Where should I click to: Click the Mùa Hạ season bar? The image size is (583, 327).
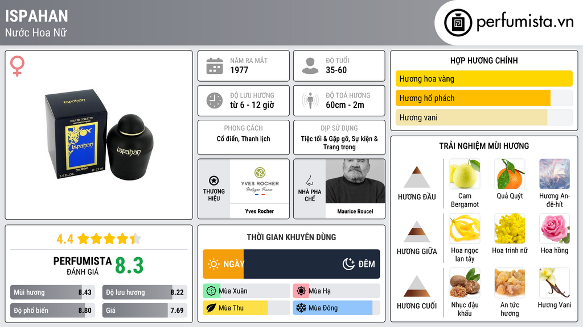tap(336, 291)
